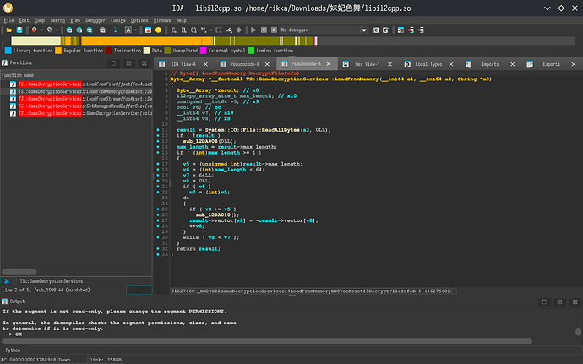Click the second icon after debugger dropdown
This screenshot has width=583, height=364.
(x=385, y=30)
